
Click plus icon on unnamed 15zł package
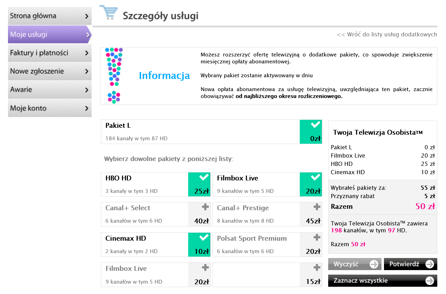pyautogui.click(x=317, y=268)
